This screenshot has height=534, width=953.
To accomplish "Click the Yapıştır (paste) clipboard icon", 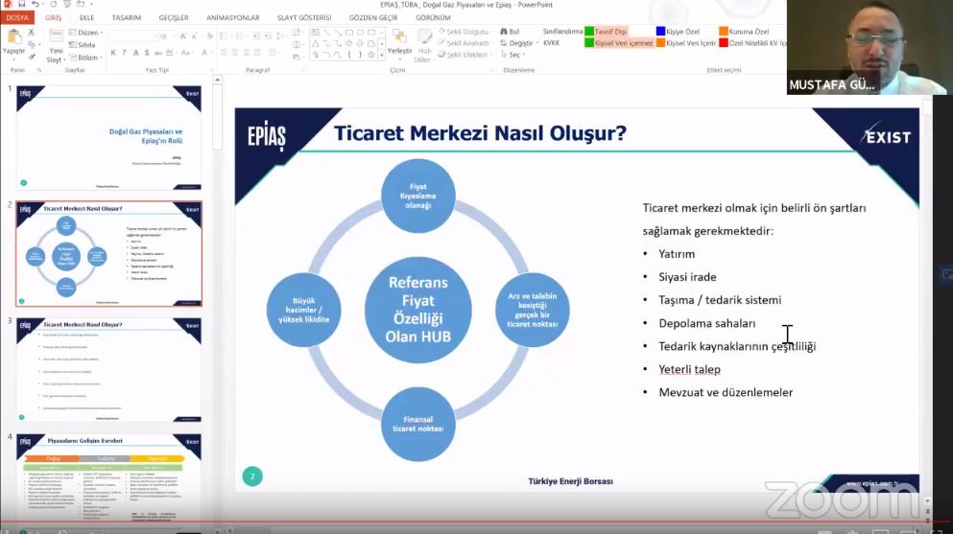I will [13, 37].
